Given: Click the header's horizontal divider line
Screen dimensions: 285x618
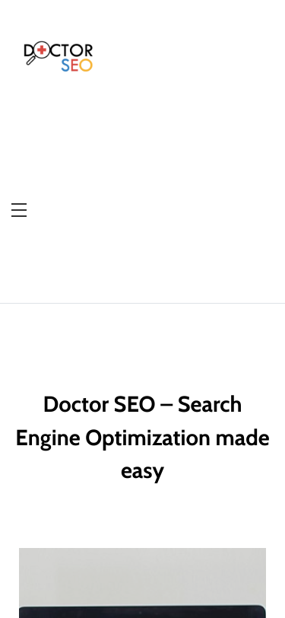Looking at the screenshot, I should 143,303.
